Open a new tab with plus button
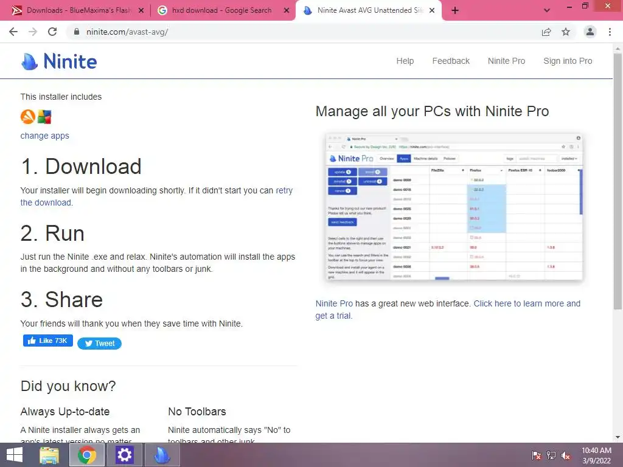Image resolution: width=623 pixels, height=467 pixels. (455, 10)
